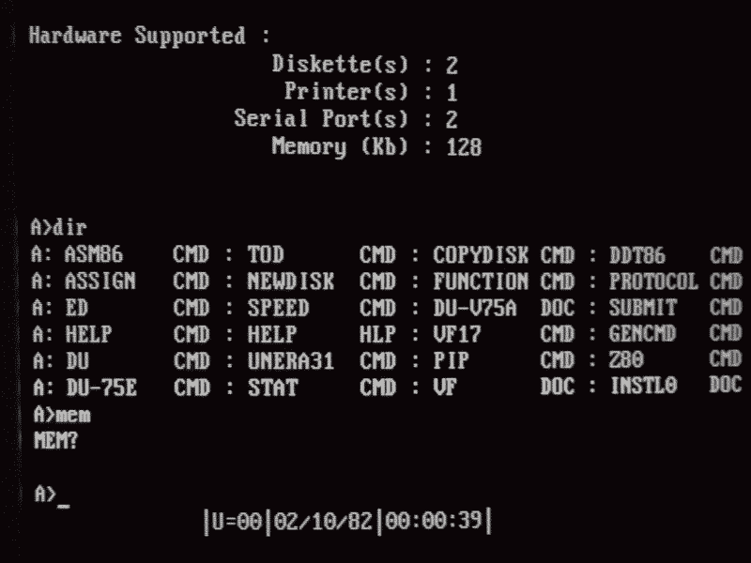Select the COPYDISK command file entry
Viewport: 751px width, 563px height.
pyautogui.click(x=481, y=255)
